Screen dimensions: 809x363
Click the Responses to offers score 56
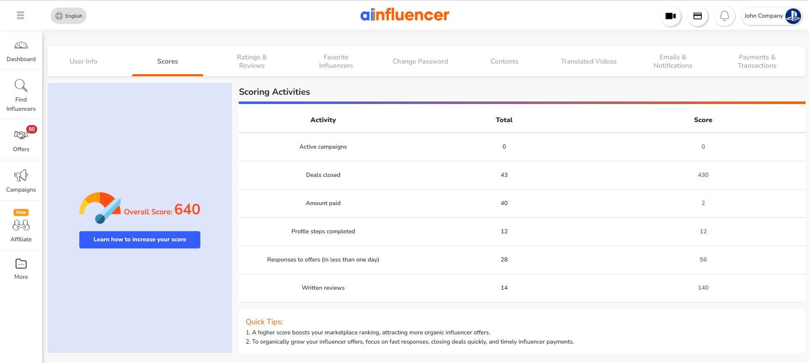coord(703,260)
